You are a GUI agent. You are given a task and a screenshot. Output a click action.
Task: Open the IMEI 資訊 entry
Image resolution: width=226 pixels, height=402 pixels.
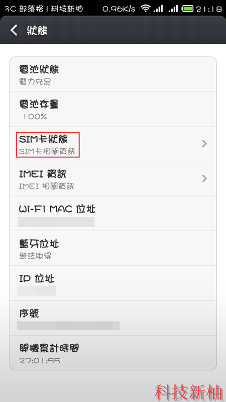point(113,178)
